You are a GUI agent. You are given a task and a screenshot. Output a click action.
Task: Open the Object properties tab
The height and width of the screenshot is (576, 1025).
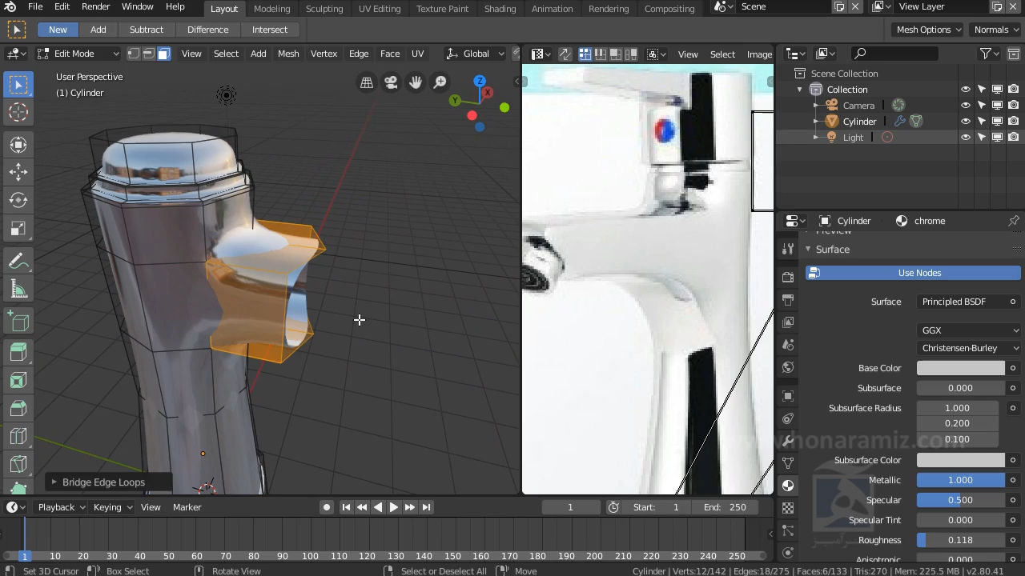pyautogui.click(x=788, y=396)
